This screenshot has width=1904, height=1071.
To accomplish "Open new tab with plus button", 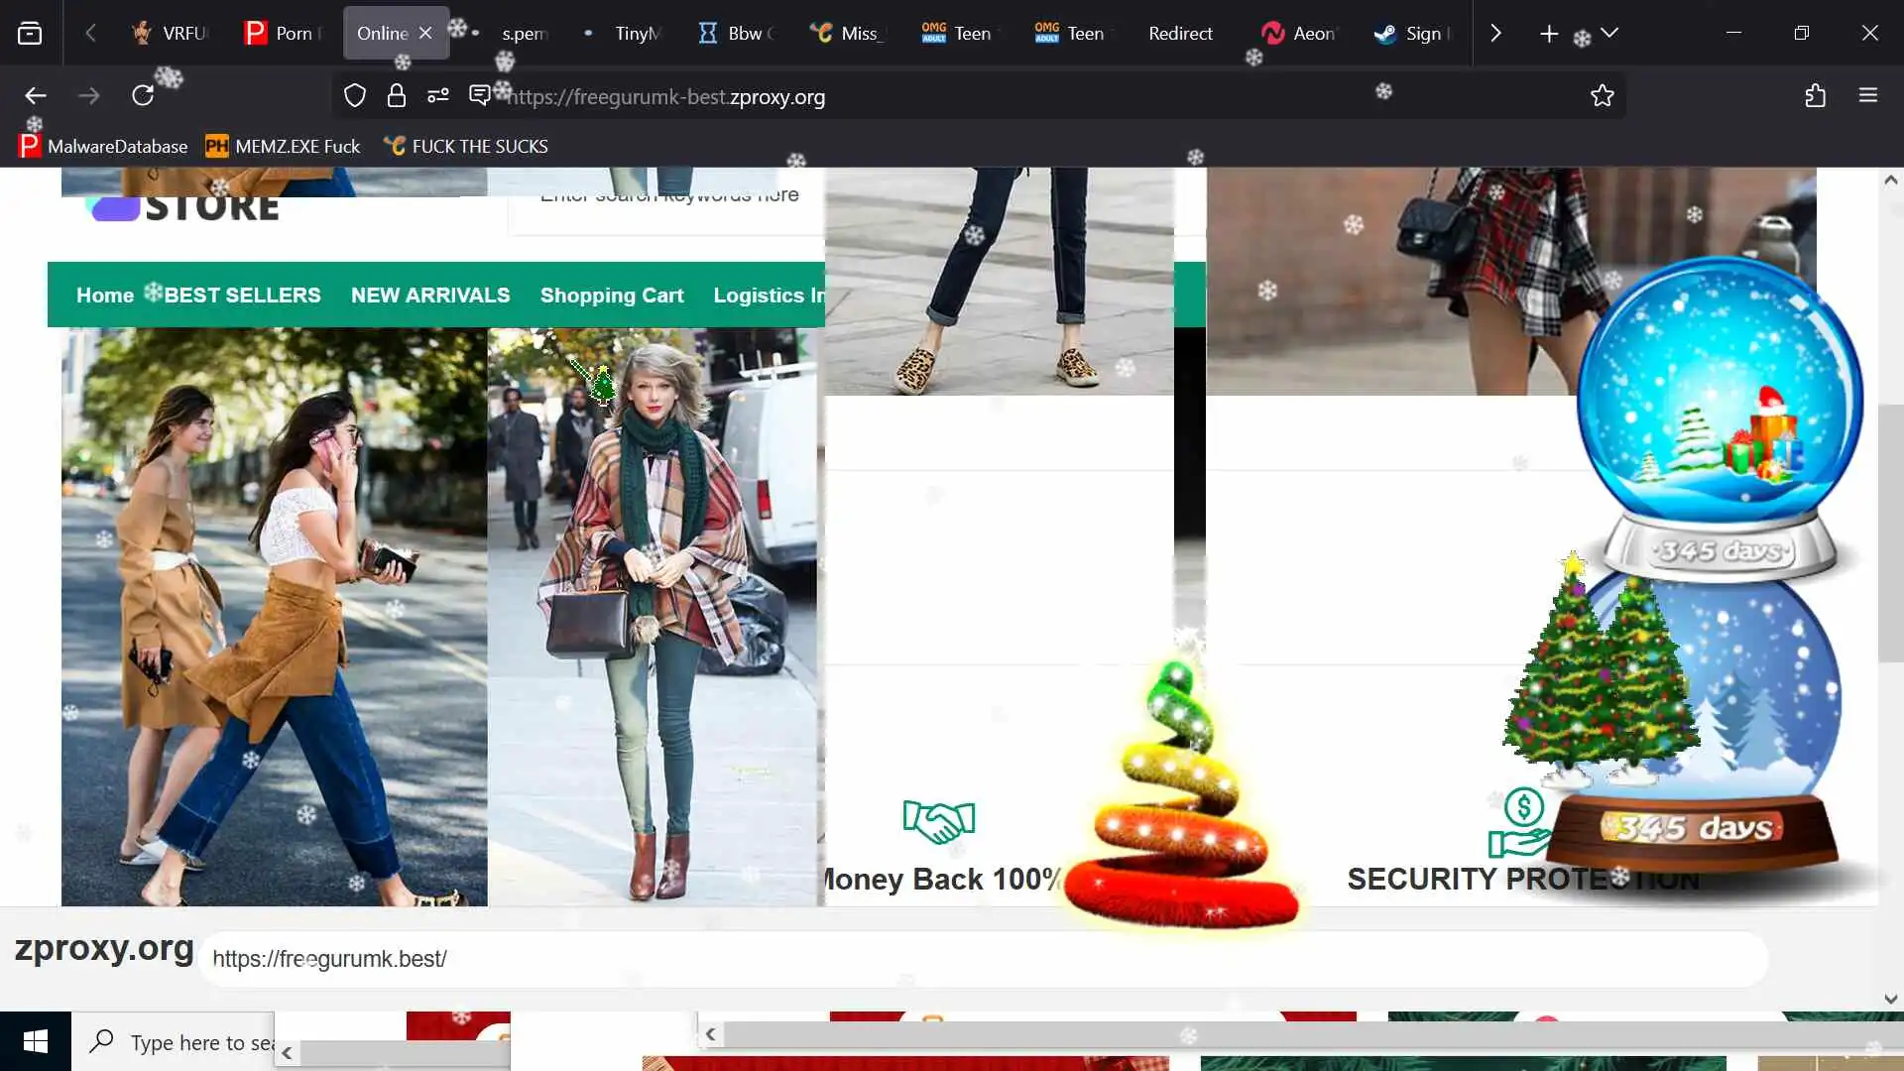I will pyautogui.click(x=1548, y=34).
